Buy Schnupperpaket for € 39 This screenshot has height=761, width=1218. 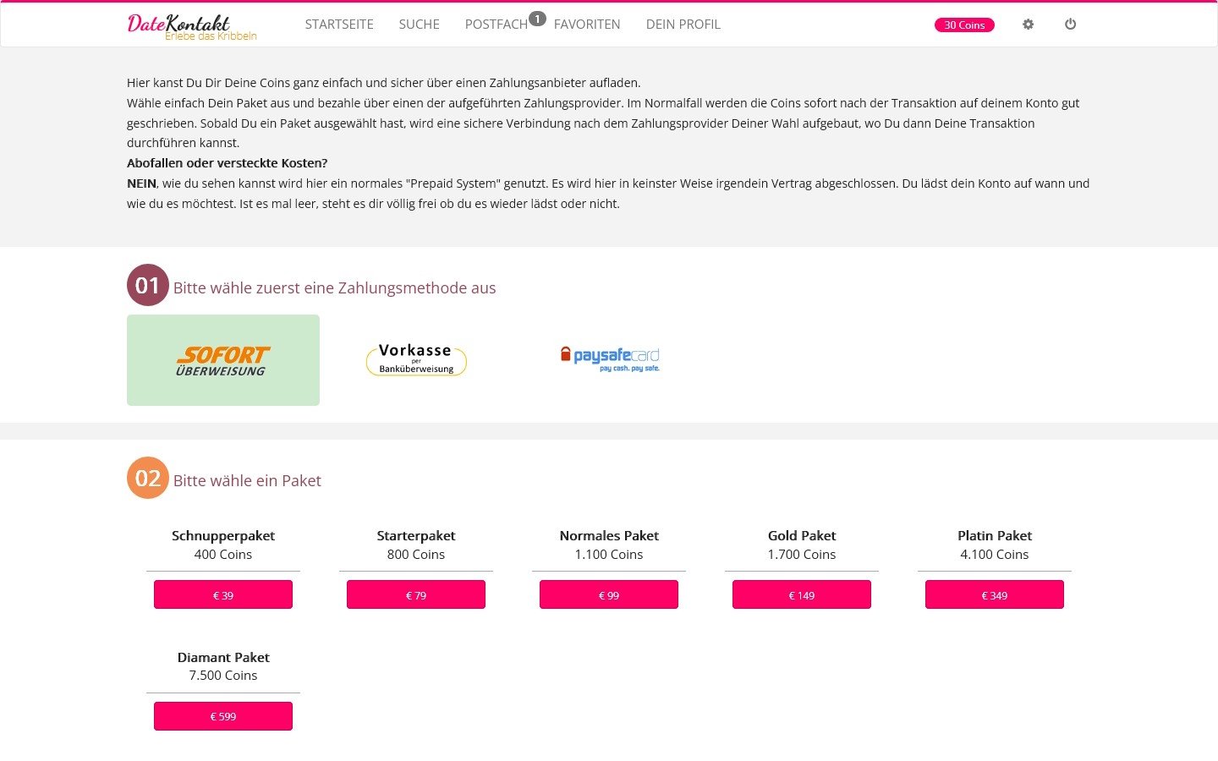tap(223, 594)
